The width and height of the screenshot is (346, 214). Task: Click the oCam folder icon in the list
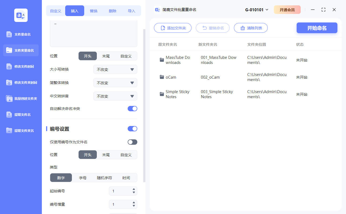click(x=161, y=77)
